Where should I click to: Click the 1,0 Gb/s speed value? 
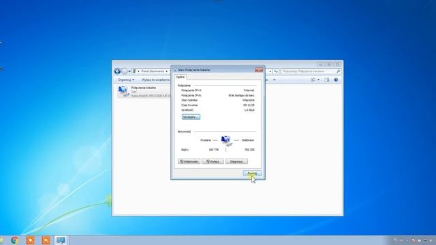(249, 110)
